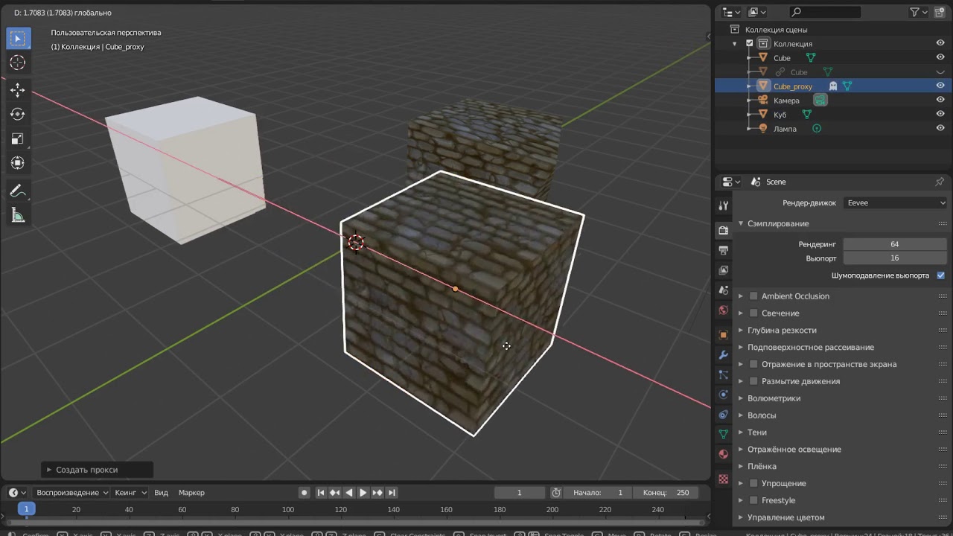
Task: Select the Annotate pencil tool
Action: [x=18, y=191]
